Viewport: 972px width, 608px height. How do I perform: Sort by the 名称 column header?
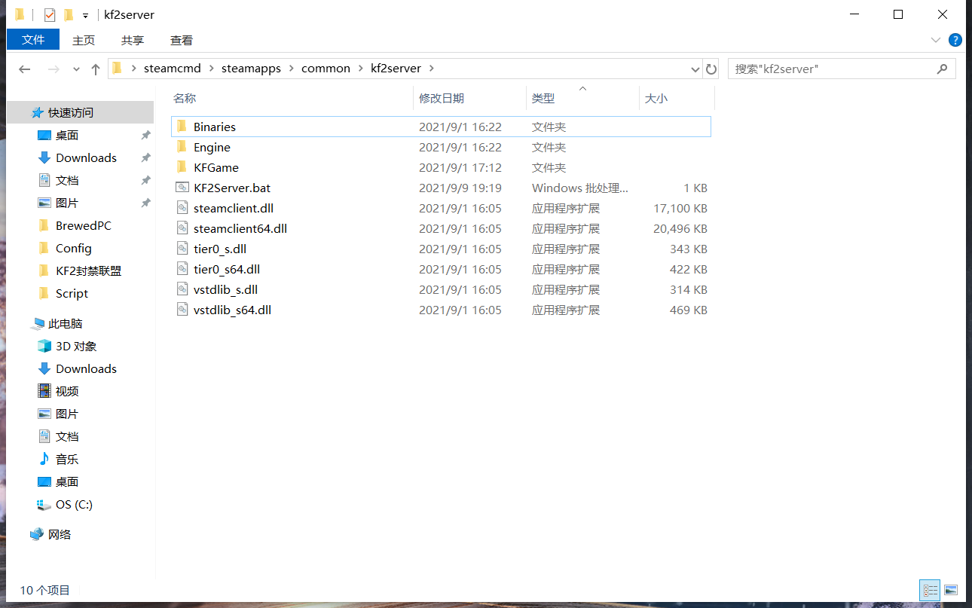[185, 98]
